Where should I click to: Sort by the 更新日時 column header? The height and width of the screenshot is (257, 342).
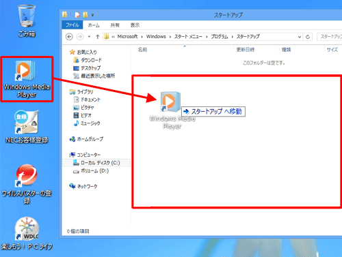pyautogui.click(x=246, y=50)
